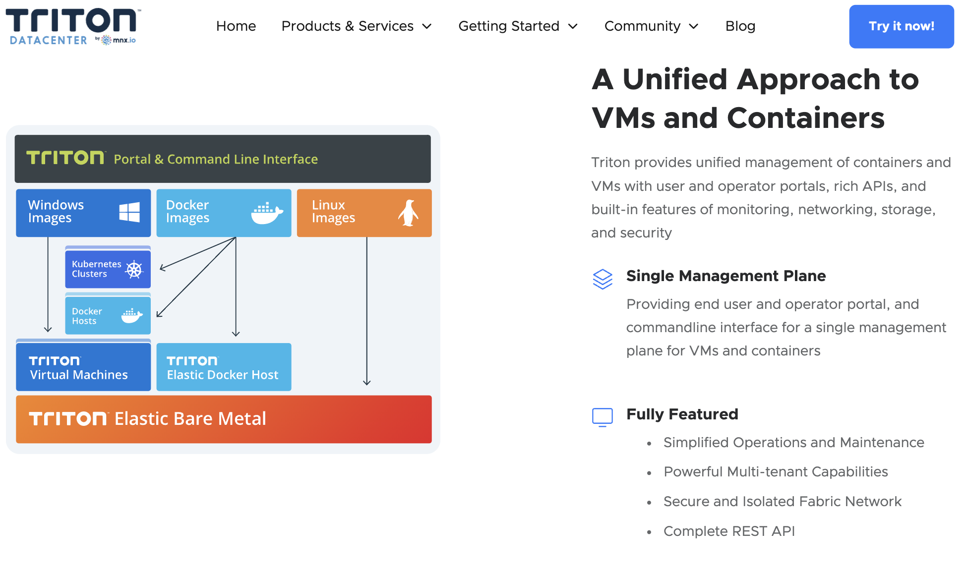Open the Blog menu item
The height and width of the screenshot is (581, 967).
pos(740,26)
